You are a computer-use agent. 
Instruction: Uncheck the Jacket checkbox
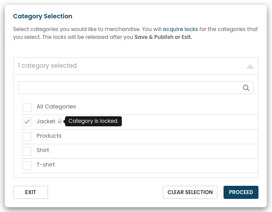(27, 122)
